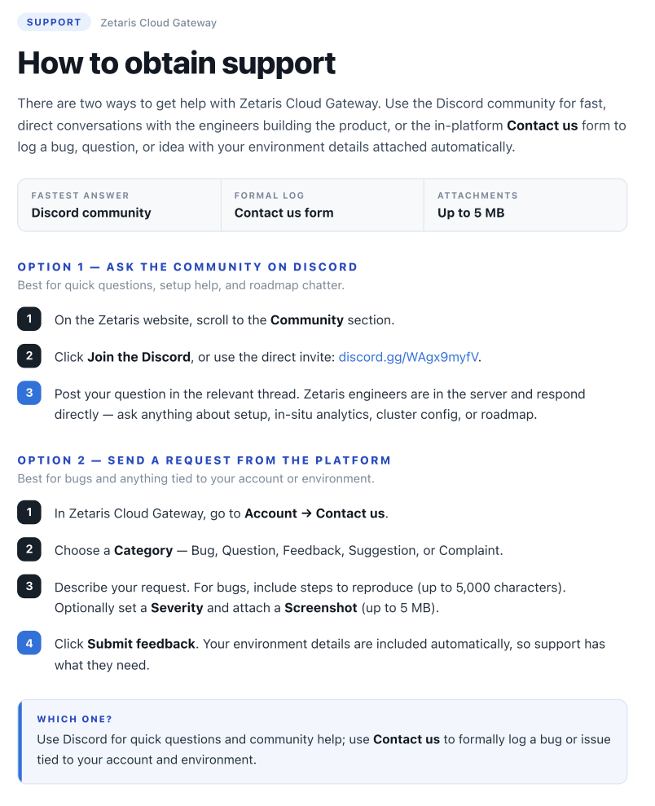Screen dimensions: 655x806
Task: Click blue step 3 badge for Post your question
Action: pos(29,393)
